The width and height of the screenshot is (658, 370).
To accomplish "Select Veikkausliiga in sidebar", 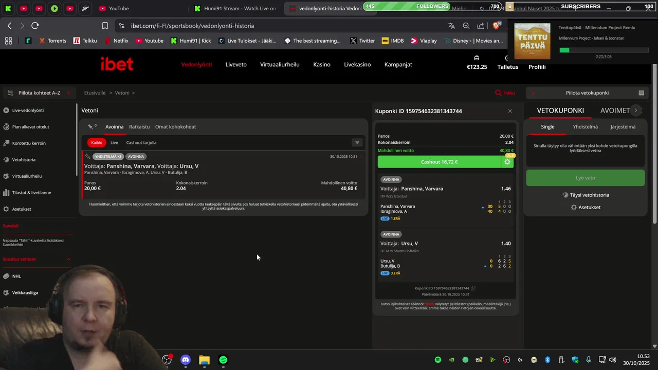I will click(25, 293).
